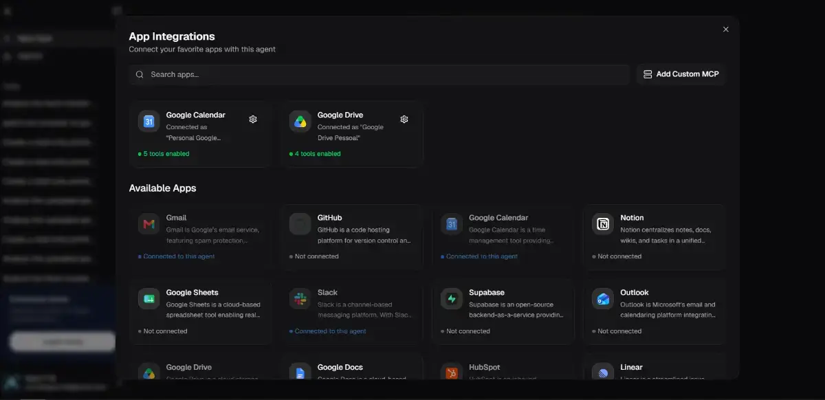Open settings gear for connected Google Drive
The image size is (825, 400).
pos(404,120)
